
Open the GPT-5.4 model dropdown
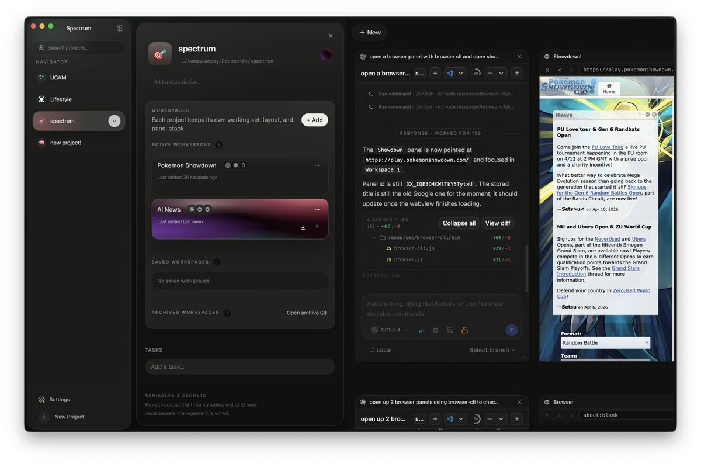click(x=390, y=330)
